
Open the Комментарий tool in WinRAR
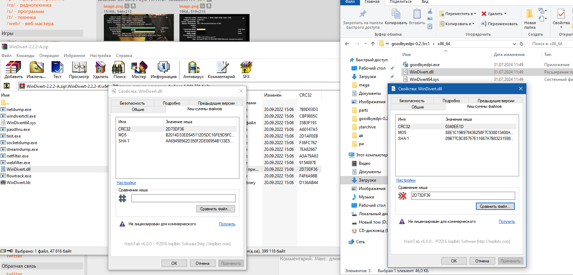pos(221,70)
